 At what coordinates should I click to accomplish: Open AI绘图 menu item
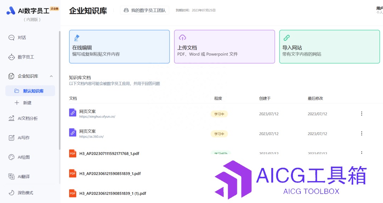(24, 157)
